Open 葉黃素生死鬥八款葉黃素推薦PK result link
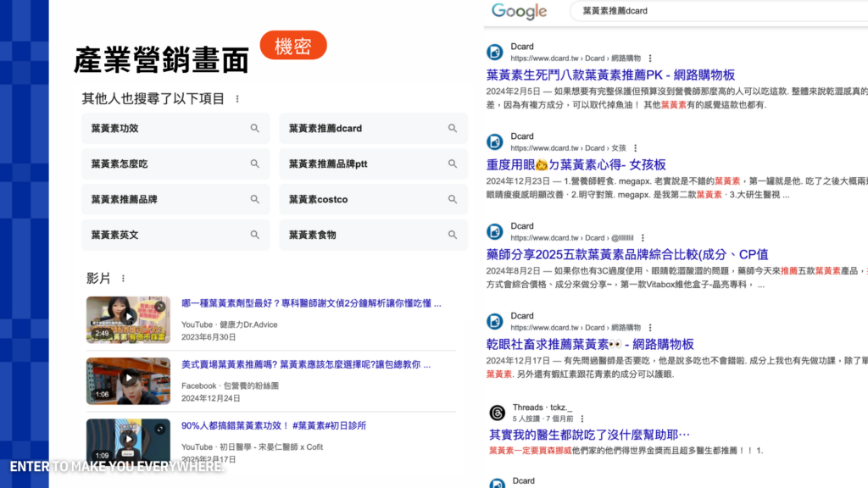Screen dimensions: 868x488 [x=610, y=75]
